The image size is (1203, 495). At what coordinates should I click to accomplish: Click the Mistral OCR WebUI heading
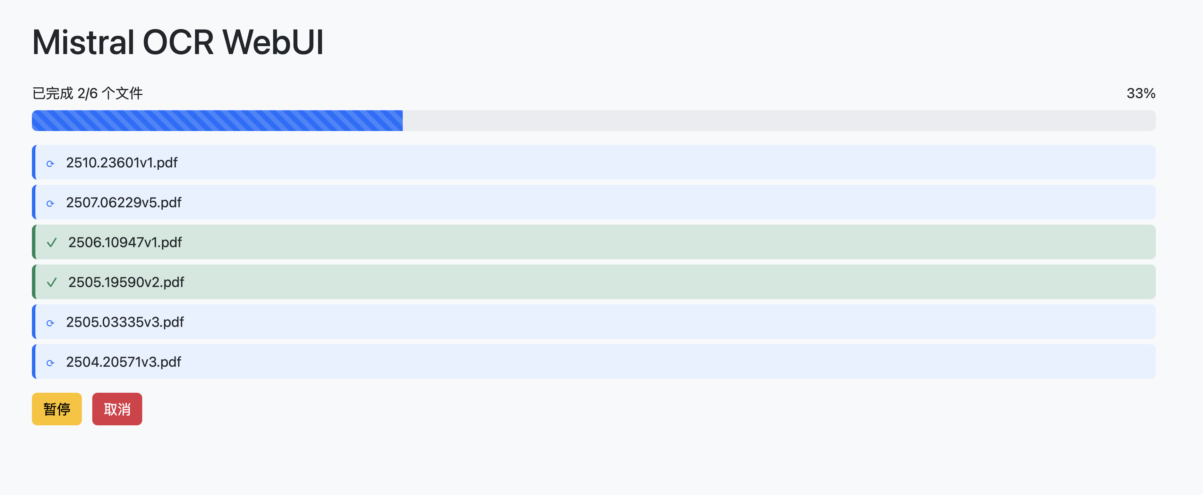[x=178, y=42]
